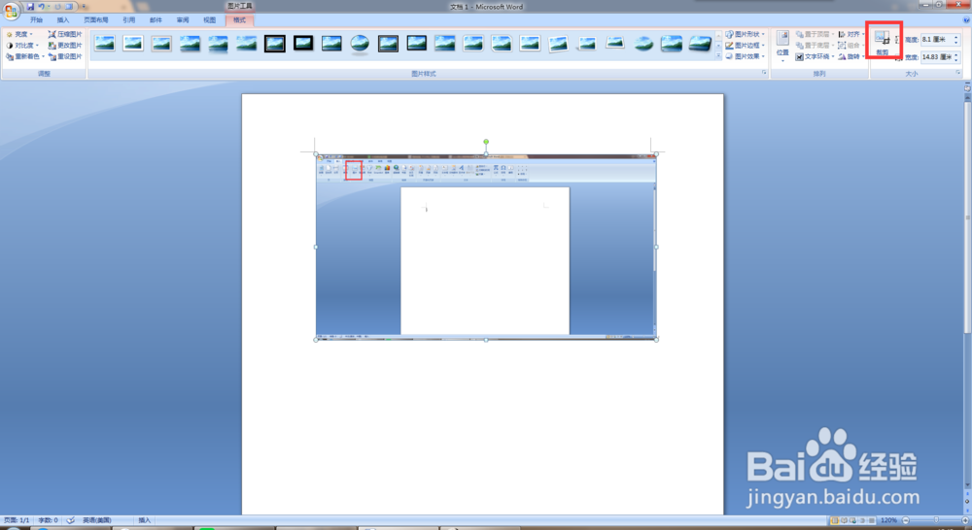Open the 对比度 contrast dropdown
This screenshot has height=530, width=972.
(x=22, y=46)
